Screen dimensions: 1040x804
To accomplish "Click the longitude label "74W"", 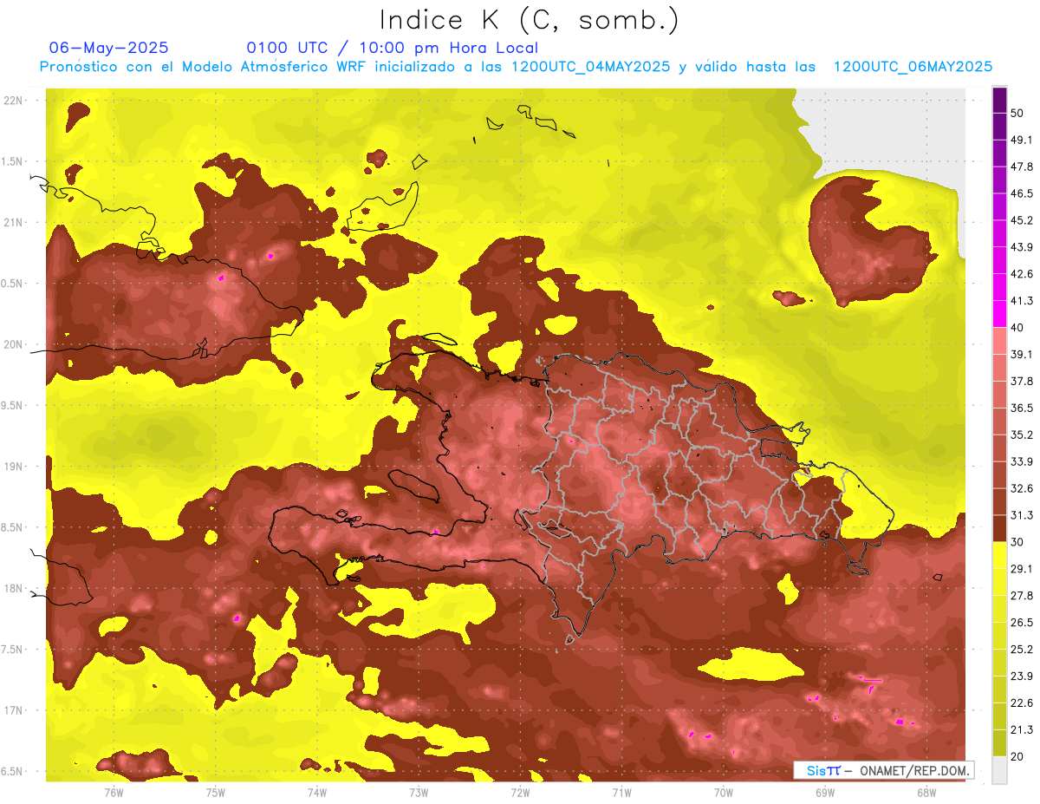I will [317, 793].
